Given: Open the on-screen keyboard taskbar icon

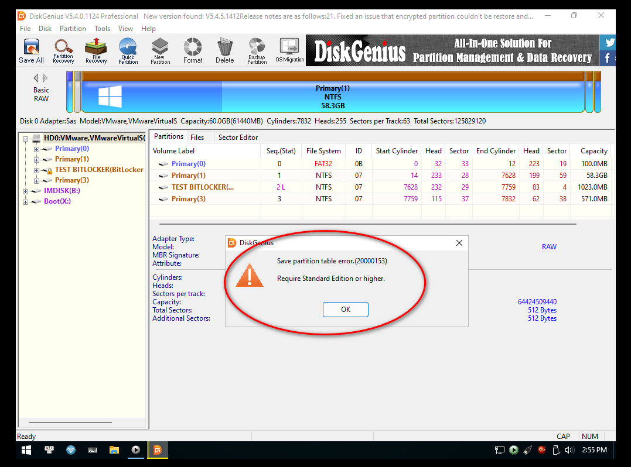Looking at the screenshot, I should [x=93, y=450].
